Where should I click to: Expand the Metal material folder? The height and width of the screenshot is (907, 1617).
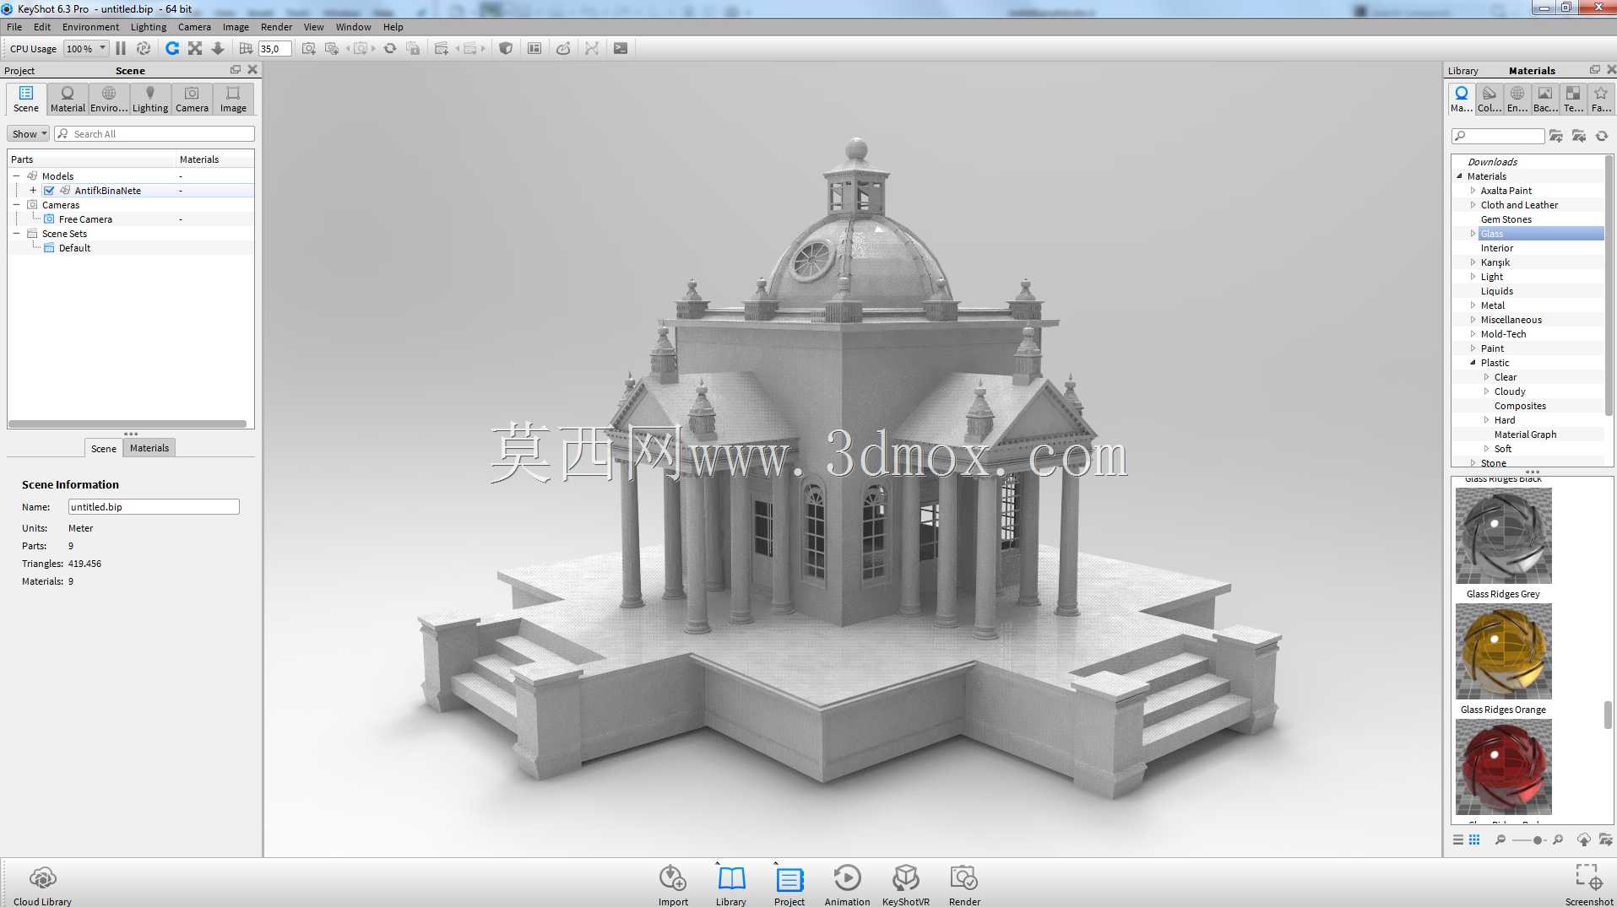1473,305
